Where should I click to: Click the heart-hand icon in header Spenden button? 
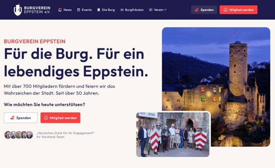coord(197,10)
